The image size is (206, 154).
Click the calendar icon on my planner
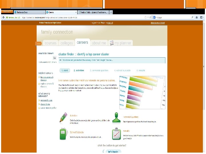pos(112,43)
